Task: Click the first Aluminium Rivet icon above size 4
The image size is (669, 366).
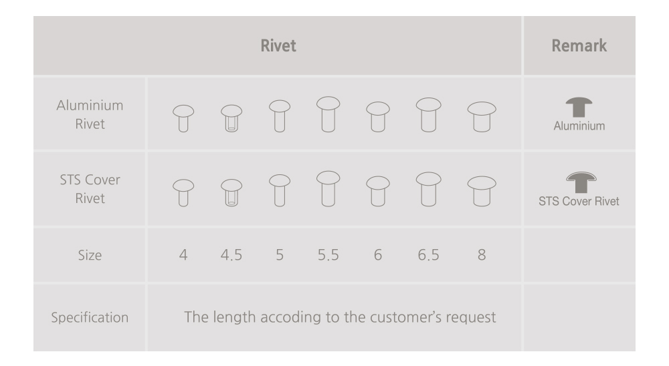Action: [x=183, y=118]
